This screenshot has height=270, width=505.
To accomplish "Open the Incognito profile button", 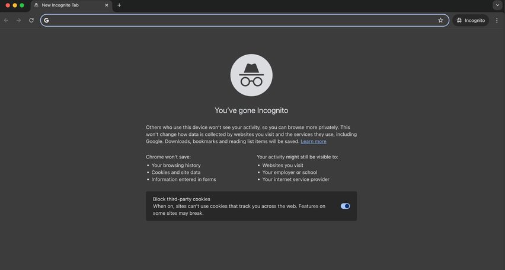I will click(471, 20).
